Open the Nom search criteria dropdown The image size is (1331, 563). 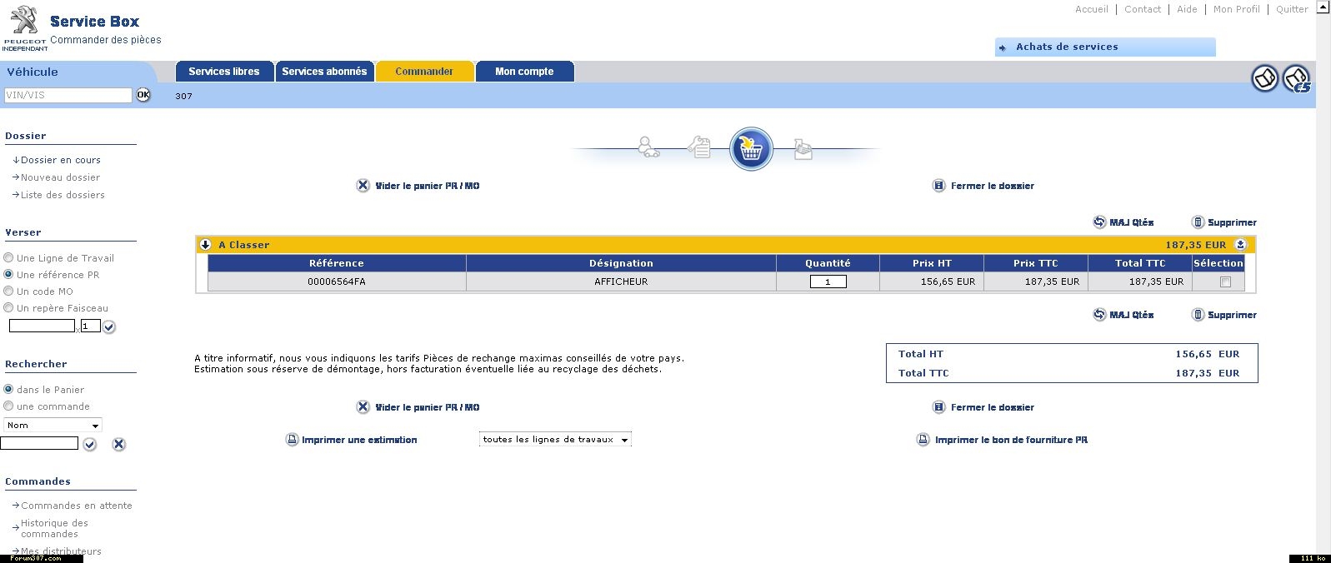tap(53, 426)
